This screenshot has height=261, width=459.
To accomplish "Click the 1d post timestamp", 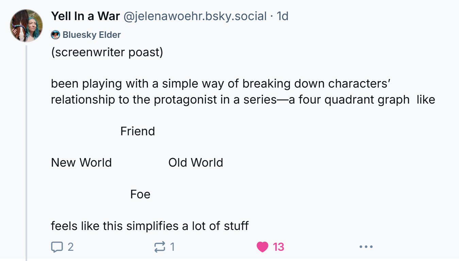I will (x=282, y=16).
